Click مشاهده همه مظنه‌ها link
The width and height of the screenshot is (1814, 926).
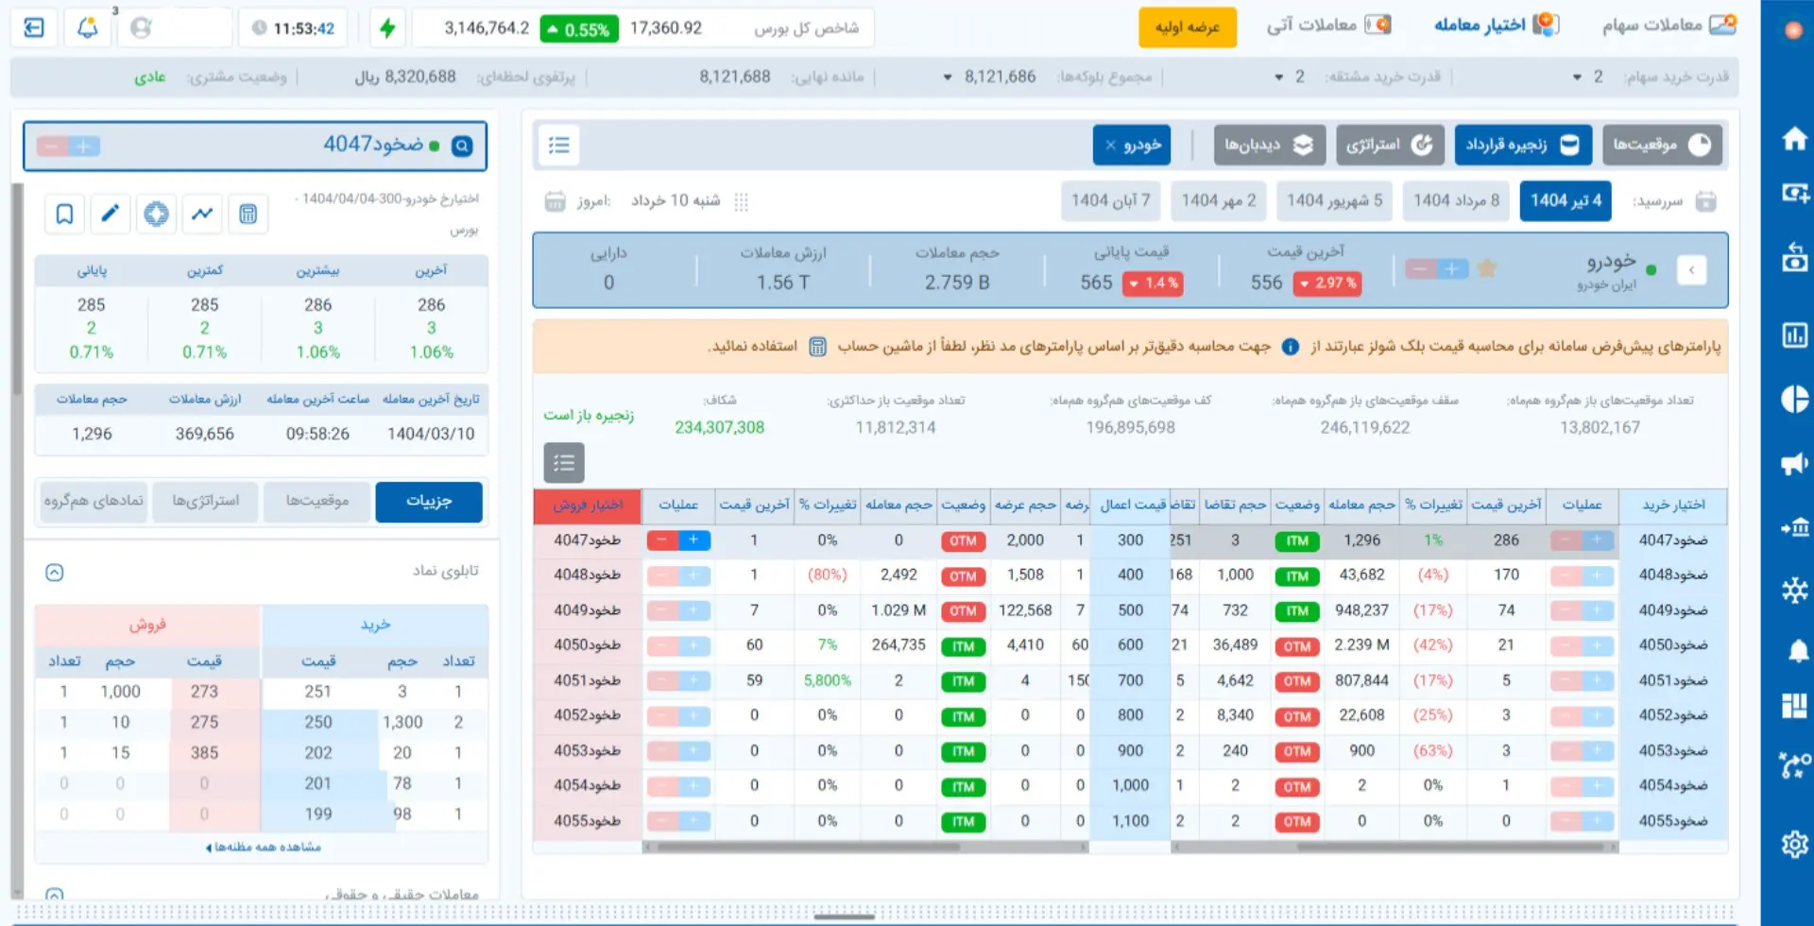(263, 847)
